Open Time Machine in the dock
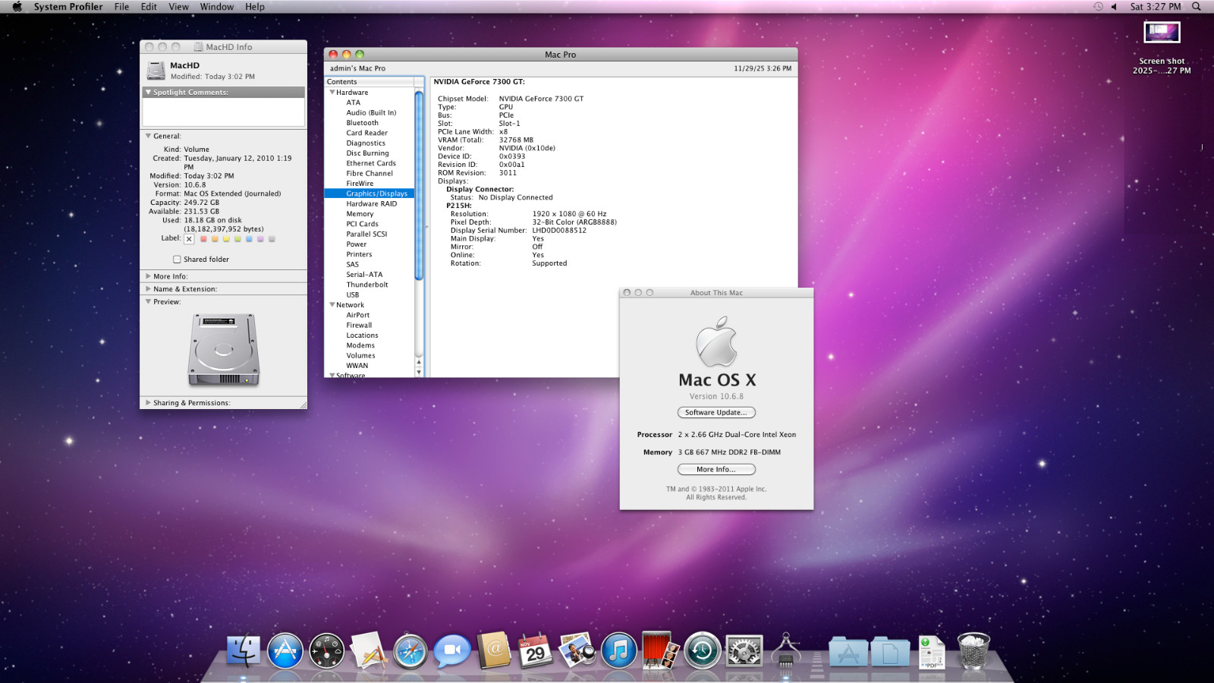 point(702,651)
